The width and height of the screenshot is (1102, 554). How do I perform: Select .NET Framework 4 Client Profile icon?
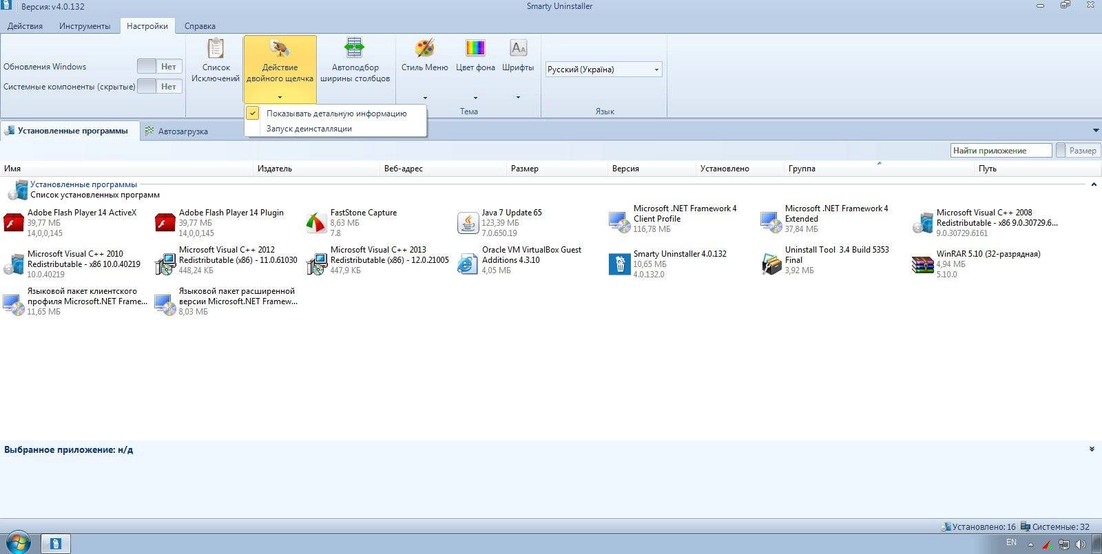click(619, 222)
